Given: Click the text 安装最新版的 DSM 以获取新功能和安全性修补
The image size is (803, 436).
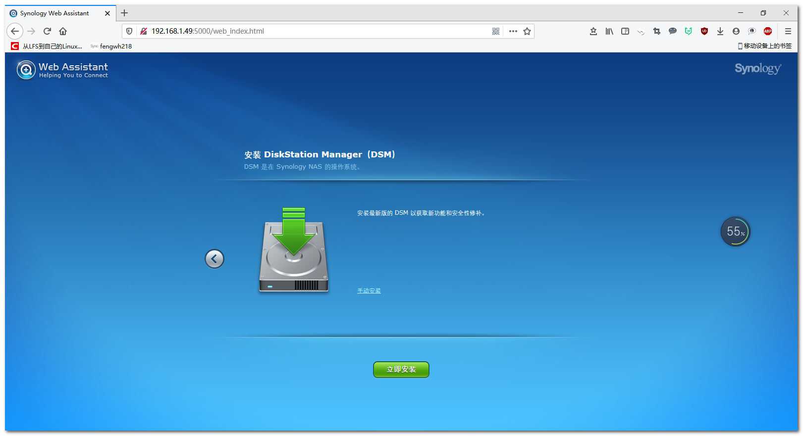Looking at the screenshot, I should point(421,213).
